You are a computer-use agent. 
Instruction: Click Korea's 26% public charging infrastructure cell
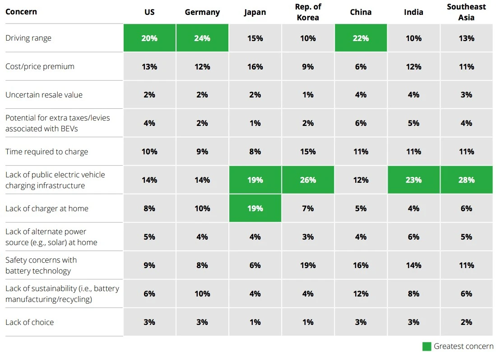[308, 180]
